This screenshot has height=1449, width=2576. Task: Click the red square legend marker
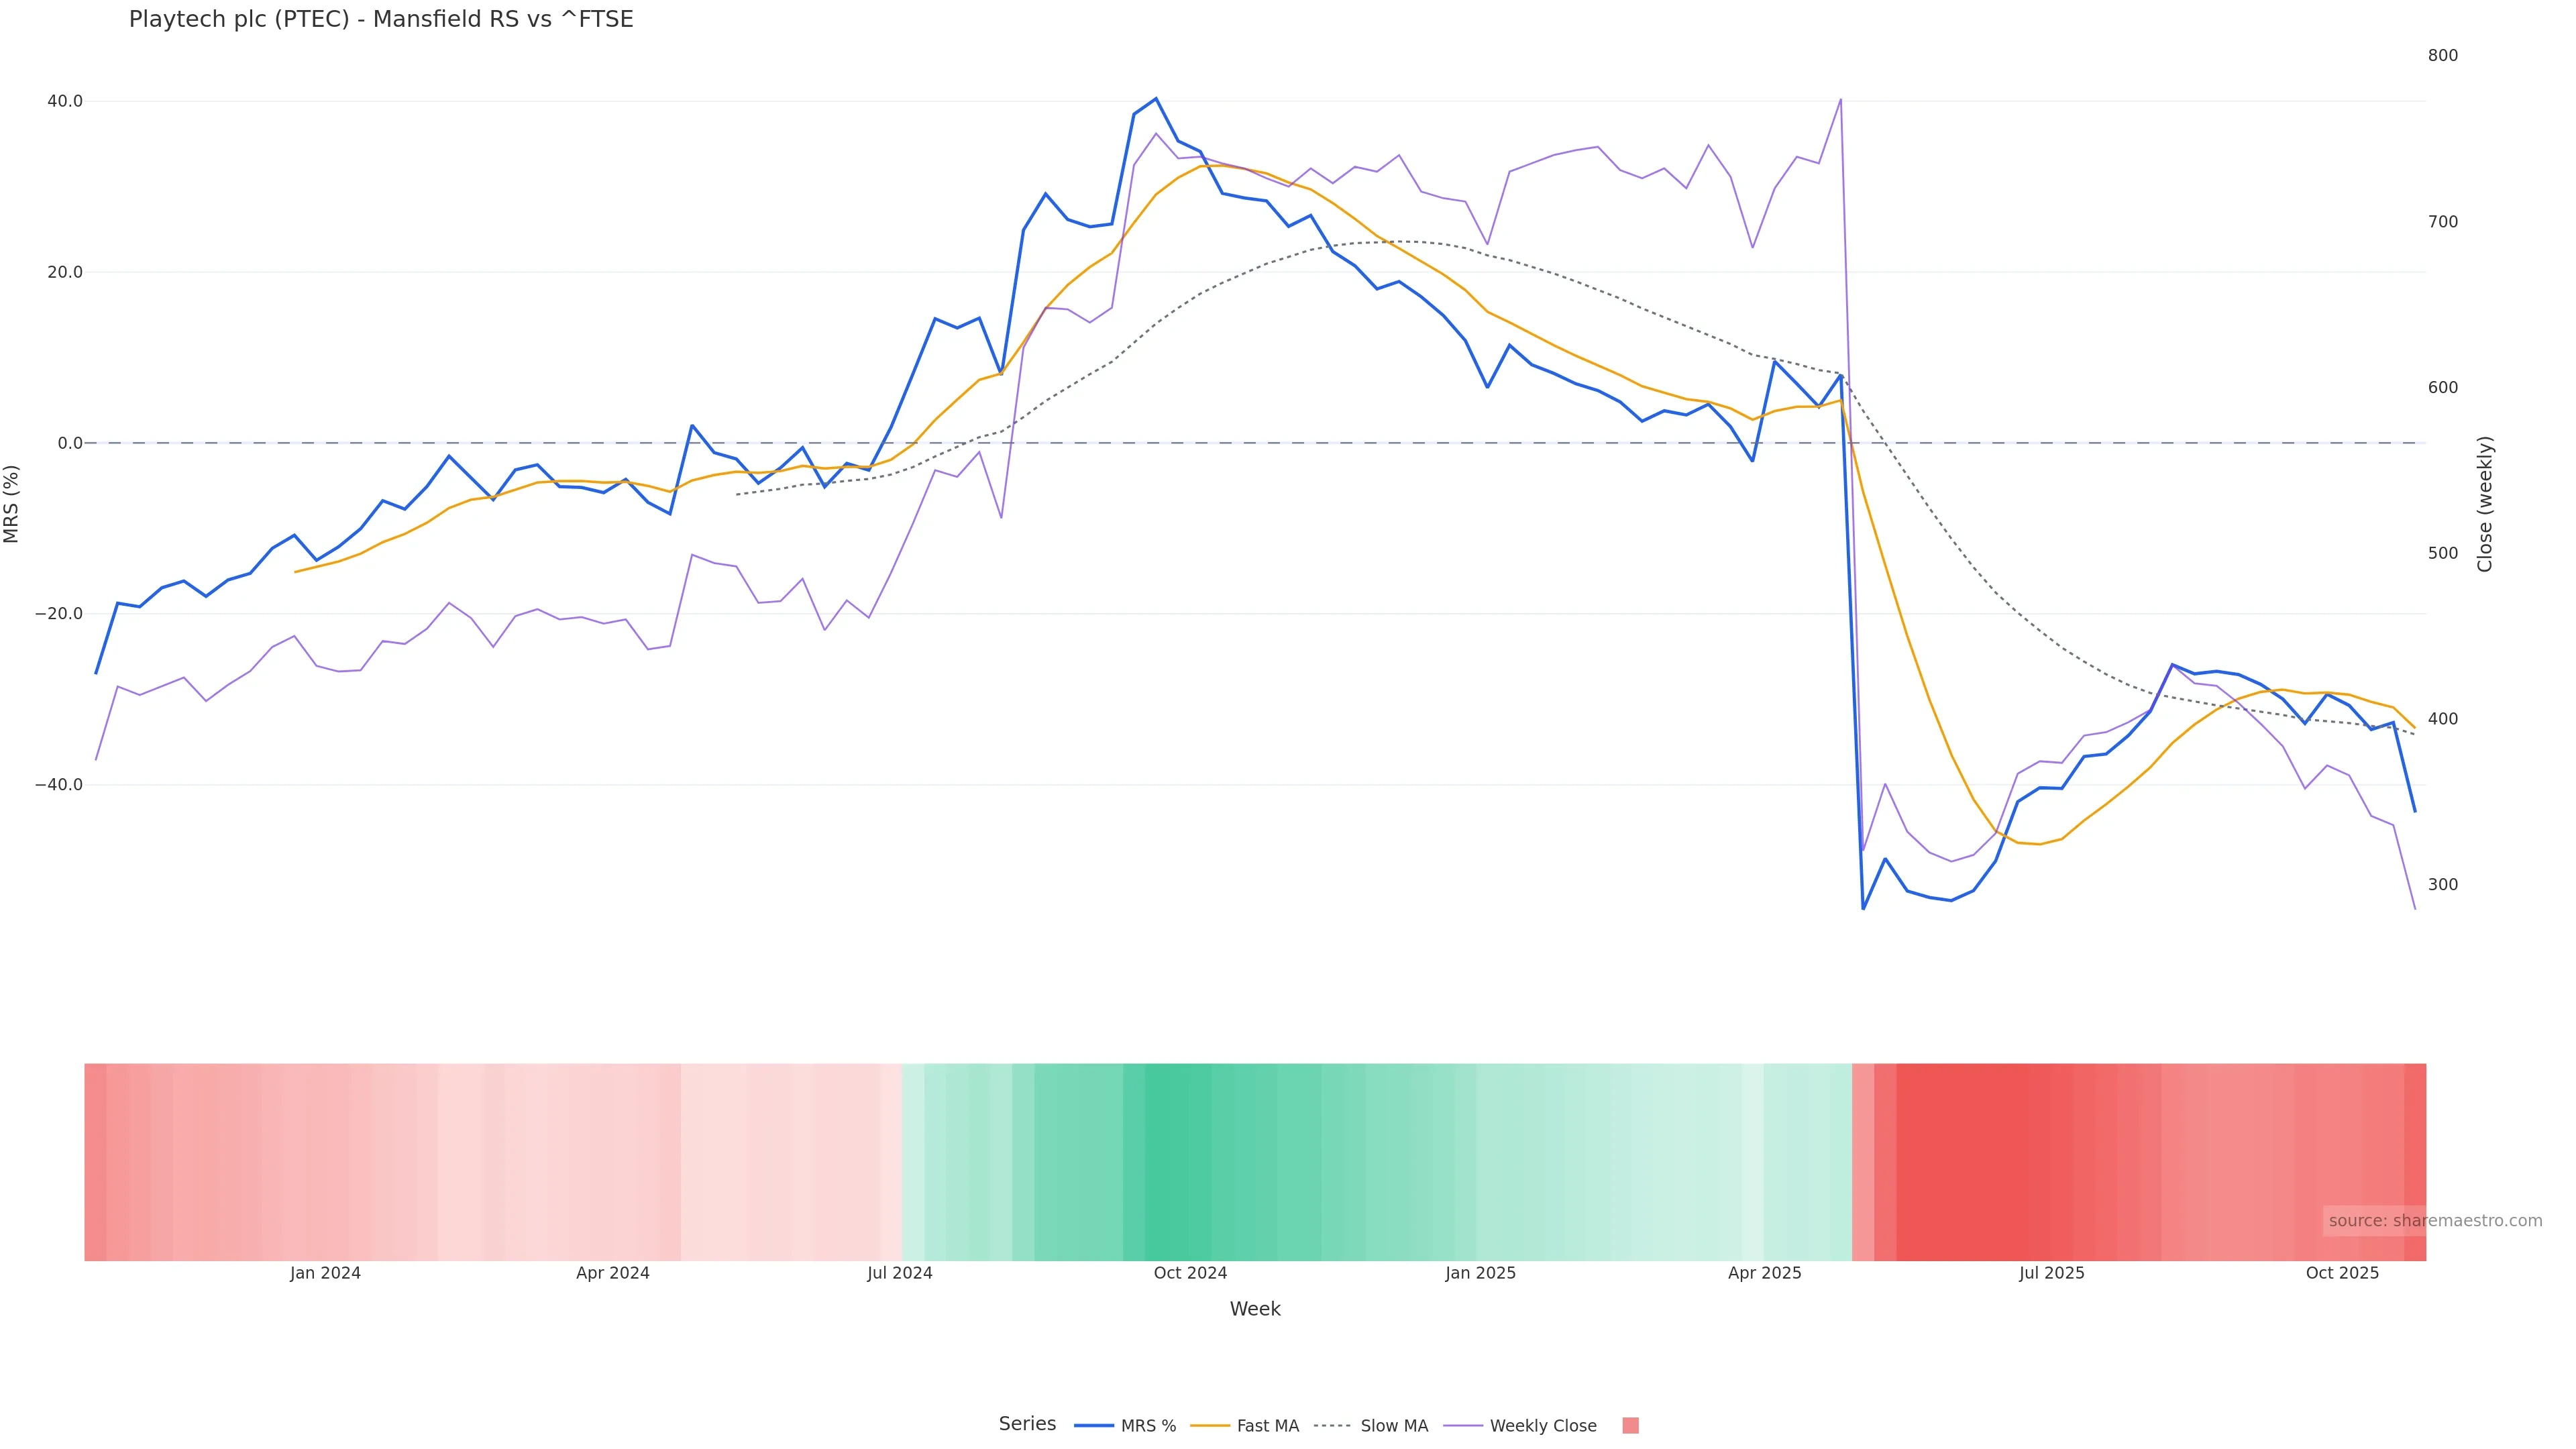click(x=1630, y=1426)
